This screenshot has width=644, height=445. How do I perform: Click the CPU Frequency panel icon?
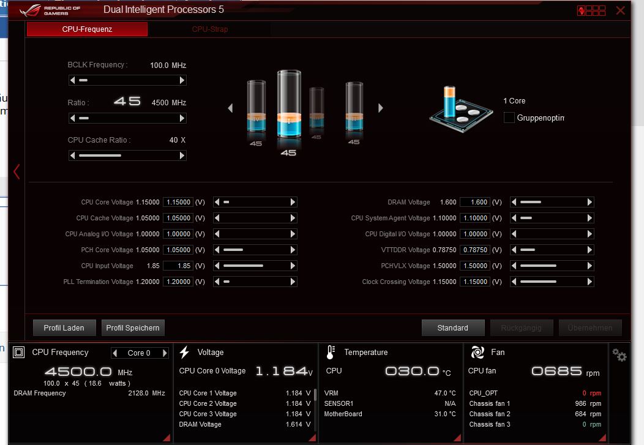point(19,352)
